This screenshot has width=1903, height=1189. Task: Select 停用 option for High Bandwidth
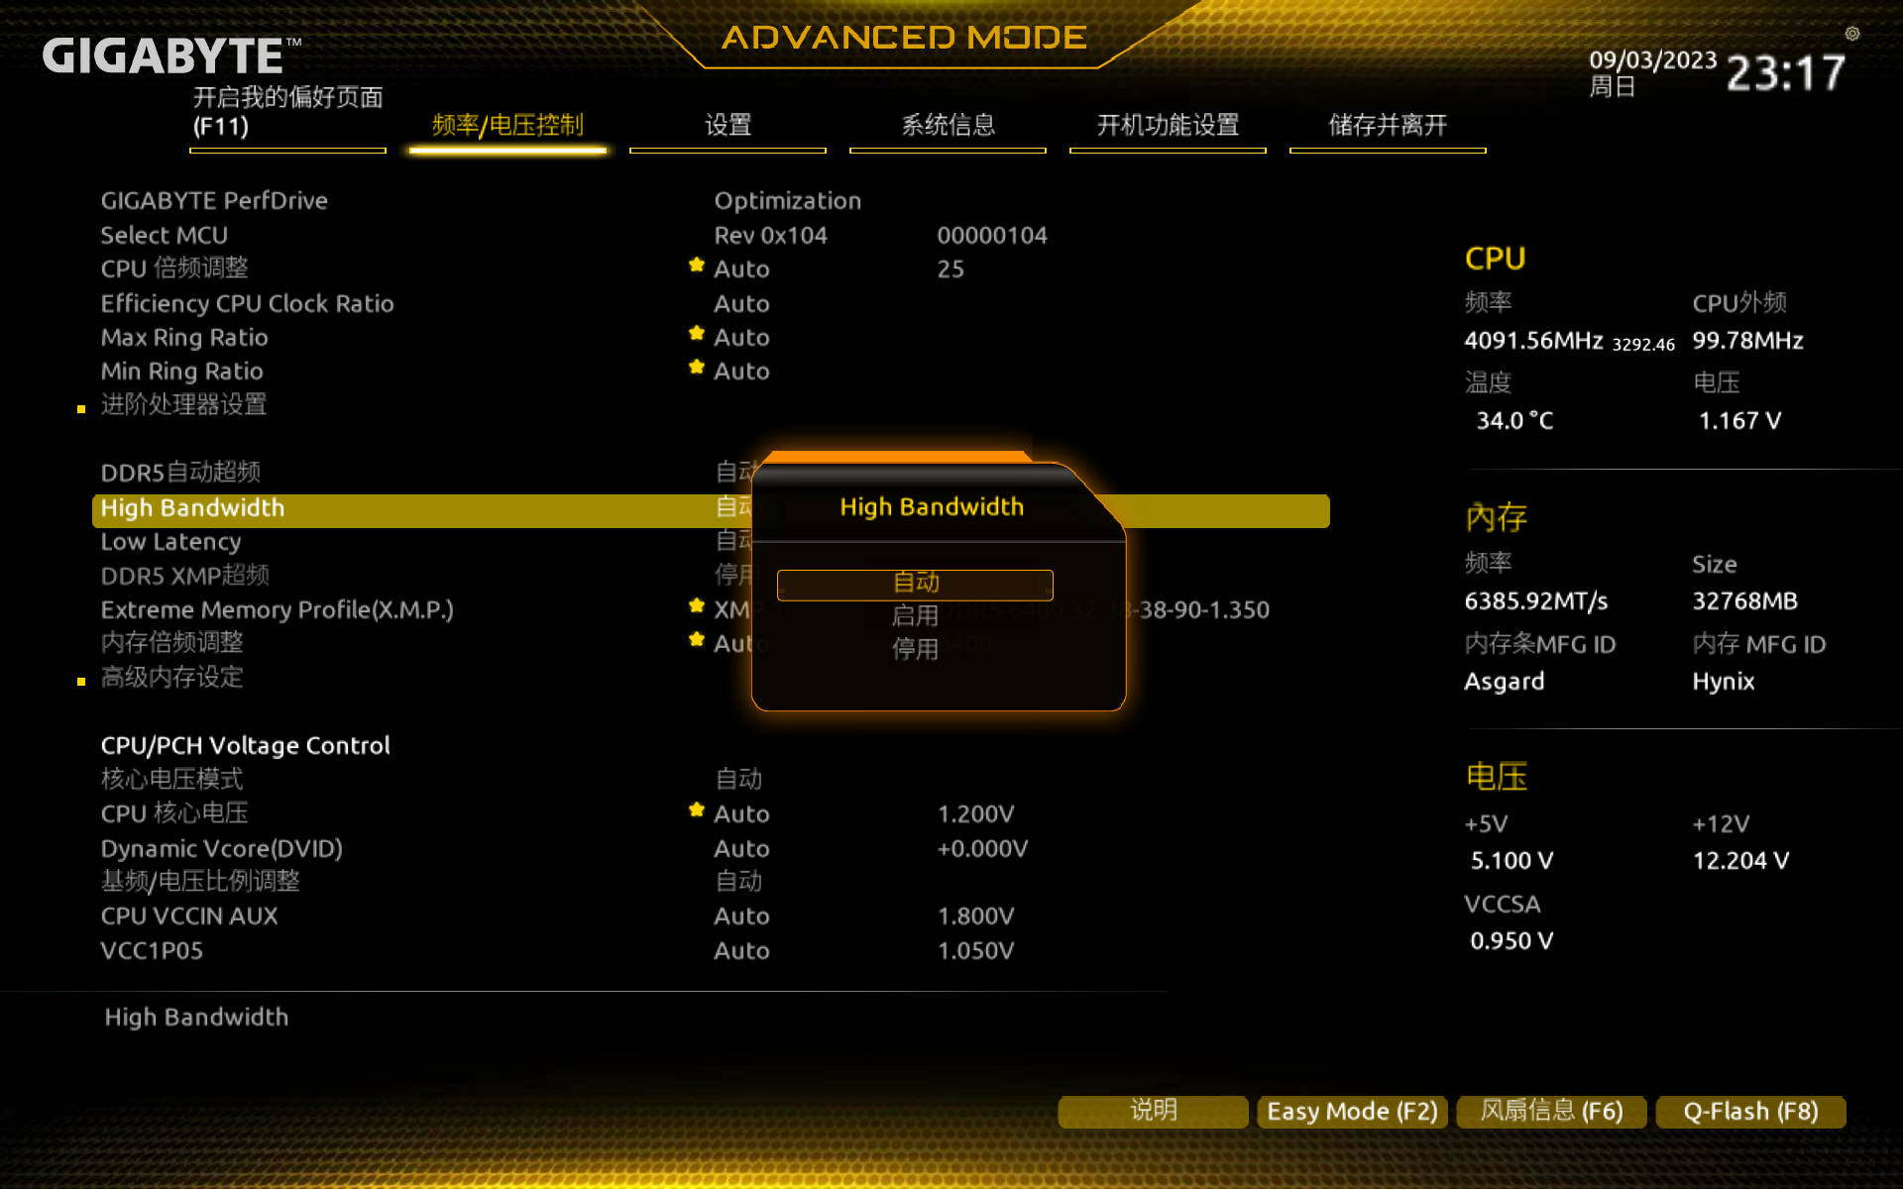(x=913, y=648)
